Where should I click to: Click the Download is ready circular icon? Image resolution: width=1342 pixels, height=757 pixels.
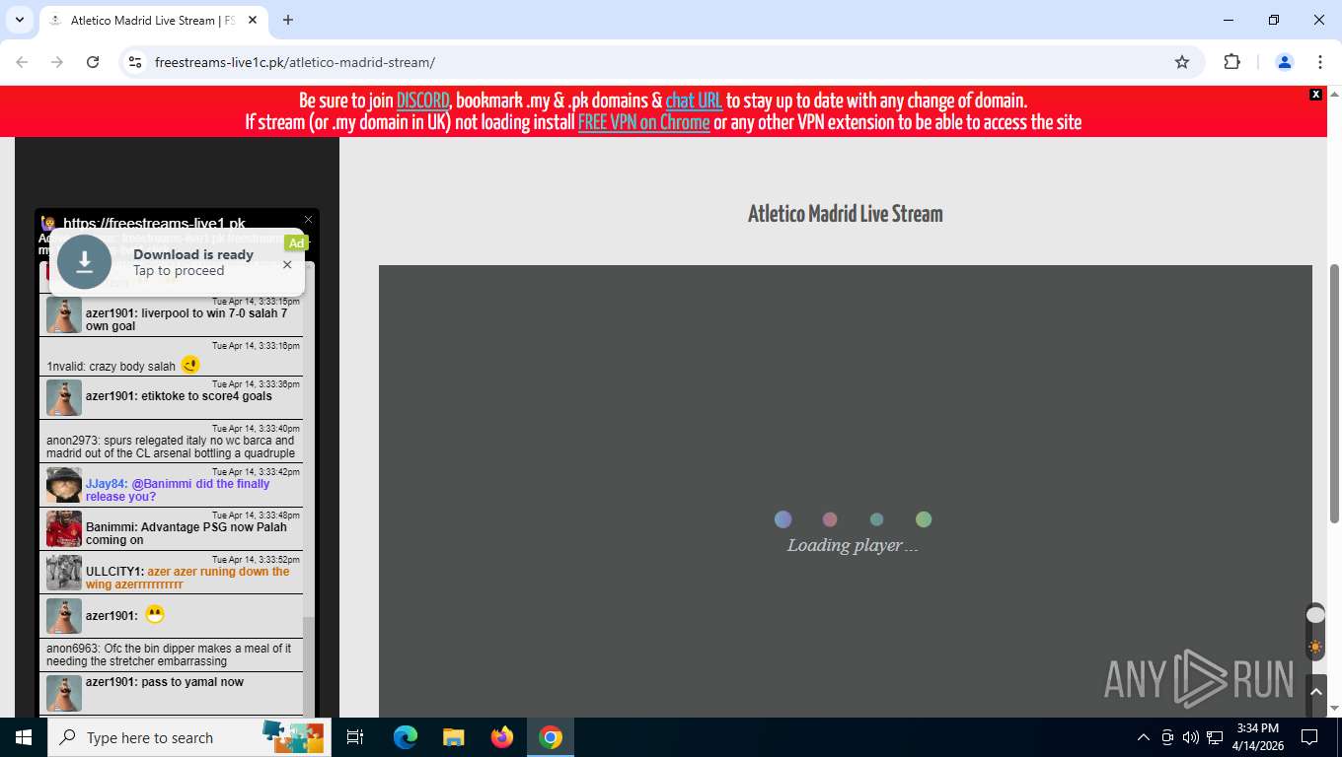85,261
